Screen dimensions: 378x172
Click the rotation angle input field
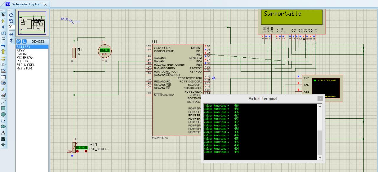click(x=11, y=27)
